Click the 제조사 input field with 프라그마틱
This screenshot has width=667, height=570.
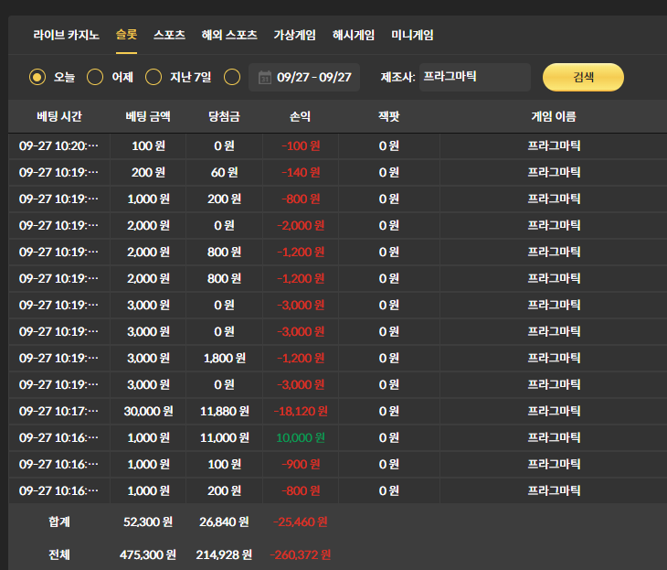[x=475, y=78]
